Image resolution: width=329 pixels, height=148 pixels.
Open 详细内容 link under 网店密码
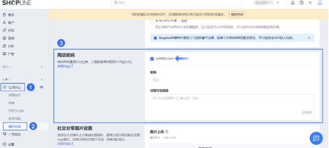pyautogui.click(x=65, y=66)
